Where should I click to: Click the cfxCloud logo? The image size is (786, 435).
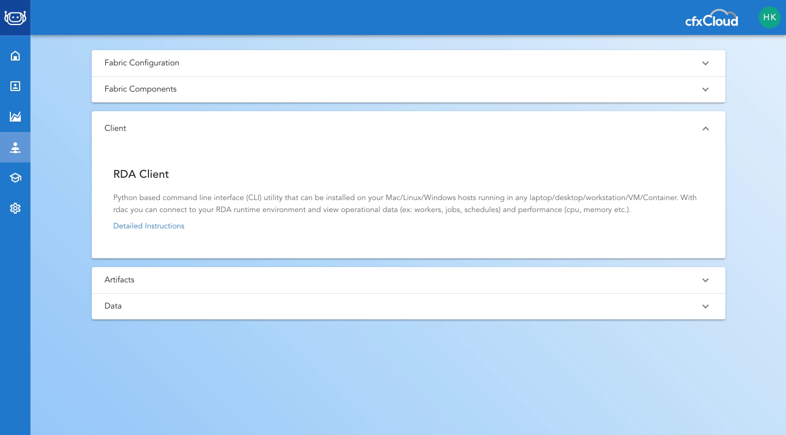coord(712,19)
